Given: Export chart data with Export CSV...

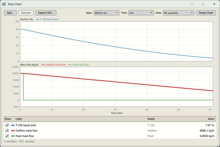Looking at the screenshot, I should (46, 13).
